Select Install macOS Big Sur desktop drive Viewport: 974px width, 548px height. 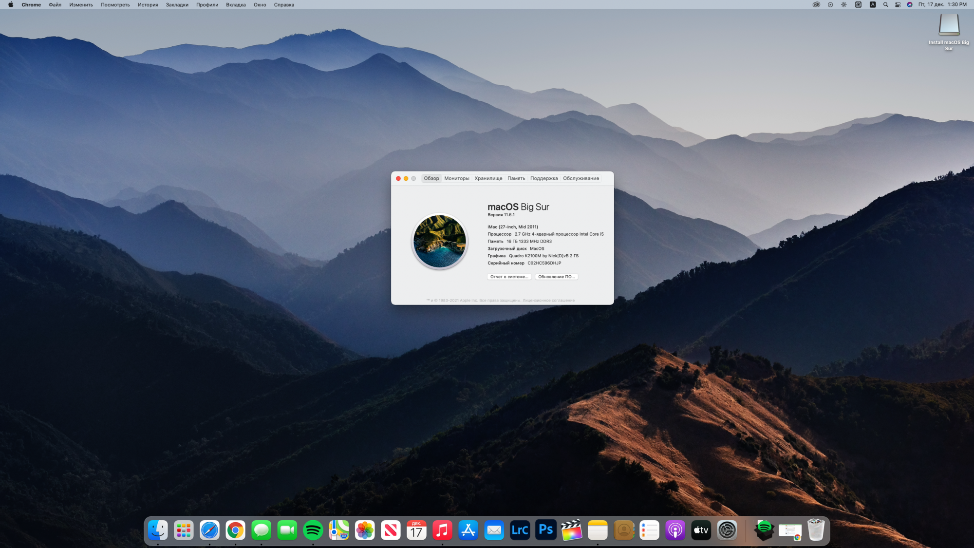(949, 26)
